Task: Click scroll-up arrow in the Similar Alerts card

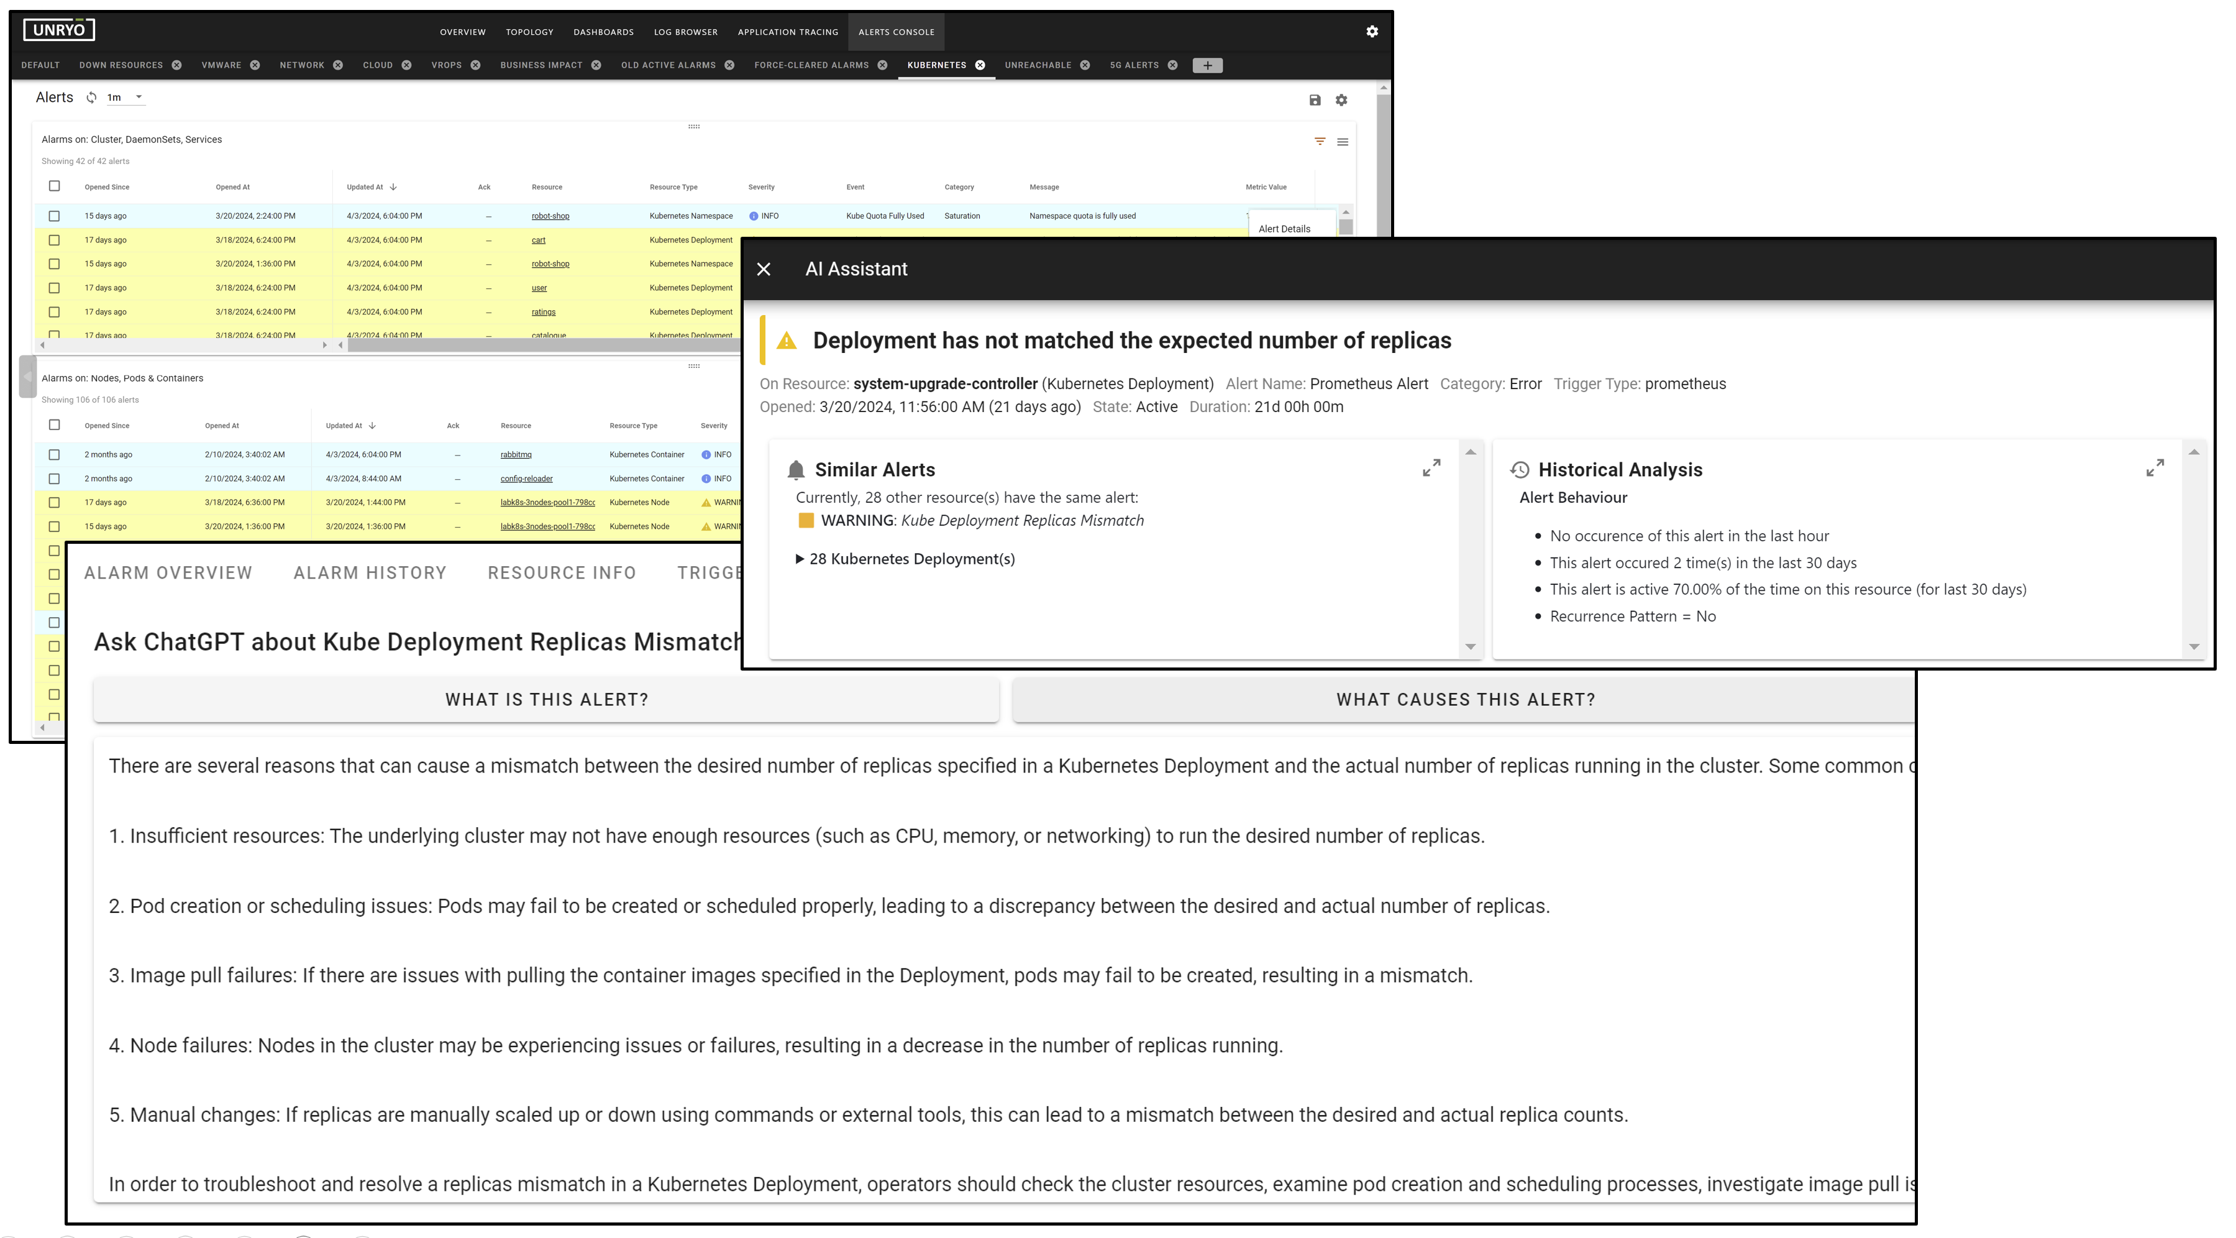Action: coord(1471,451)
